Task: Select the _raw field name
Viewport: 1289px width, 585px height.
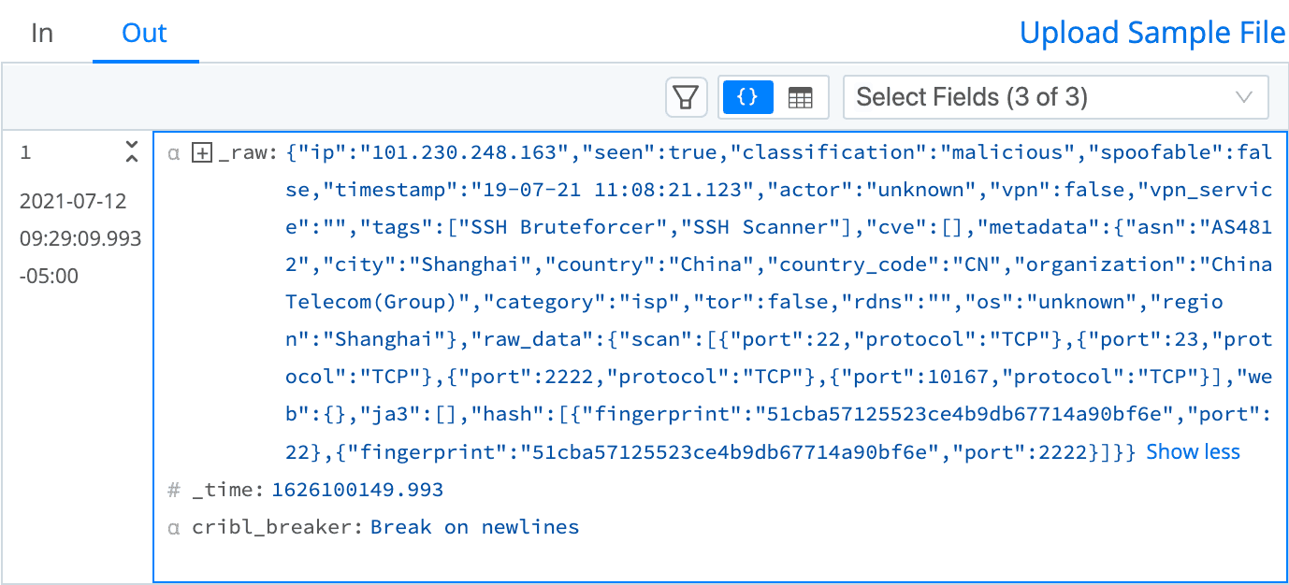Action: click(246, 152)
